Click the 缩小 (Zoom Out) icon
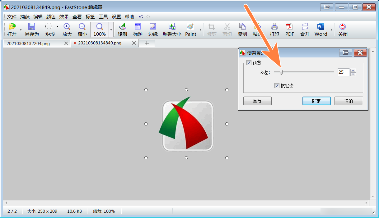The image size is (379, 218). pos(82,30)
